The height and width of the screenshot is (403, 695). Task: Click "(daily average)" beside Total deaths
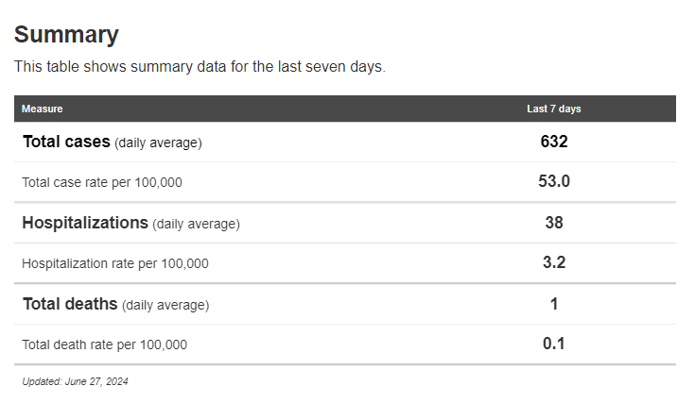point(165,306)
